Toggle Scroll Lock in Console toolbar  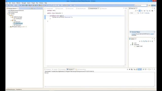136,70
